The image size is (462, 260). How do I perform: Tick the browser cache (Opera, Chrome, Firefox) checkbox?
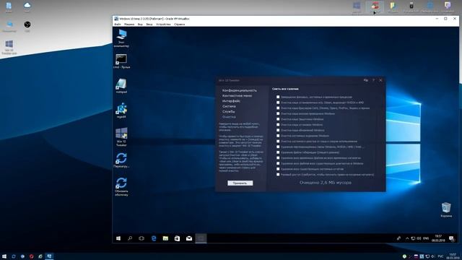coord(278,108)
